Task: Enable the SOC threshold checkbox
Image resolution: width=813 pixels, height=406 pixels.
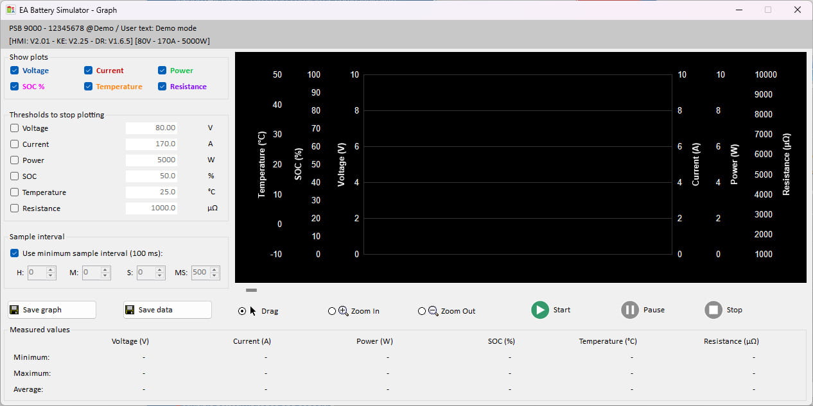Action: [15, 176]
